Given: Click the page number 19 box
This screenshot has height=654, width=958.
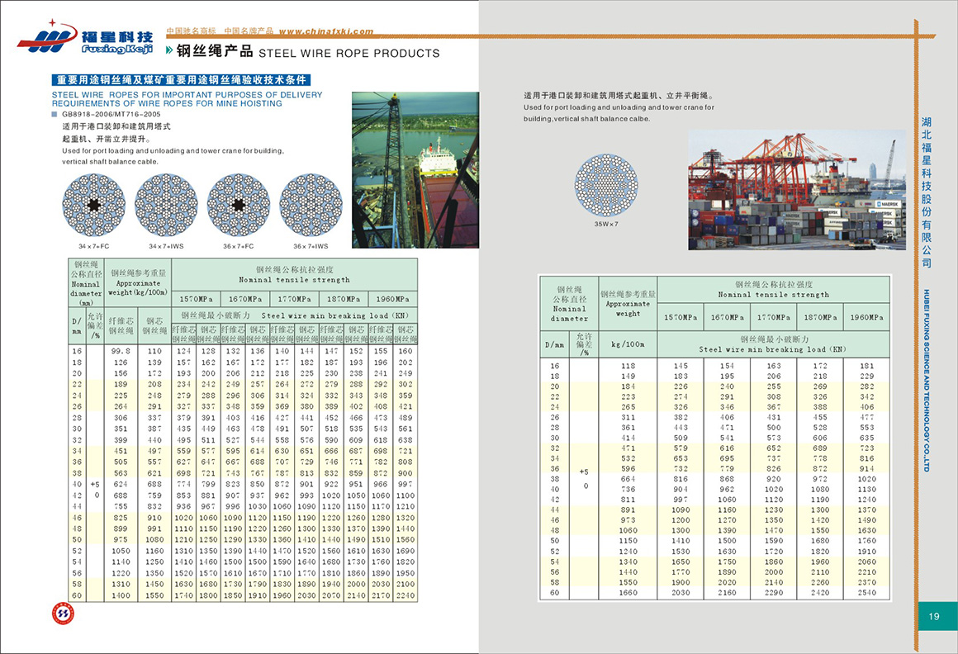Looking at the screenshot, I should tap(934, 616).
